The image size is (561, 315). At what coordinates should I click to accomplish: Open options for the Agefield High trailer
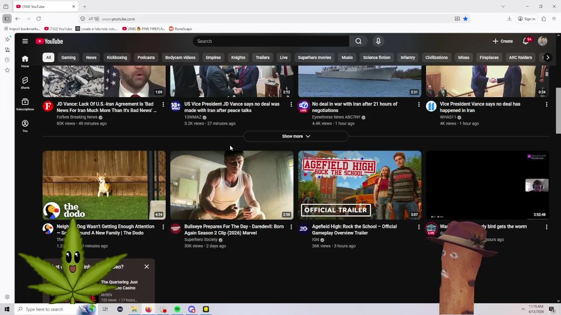[x=419, y=227]
